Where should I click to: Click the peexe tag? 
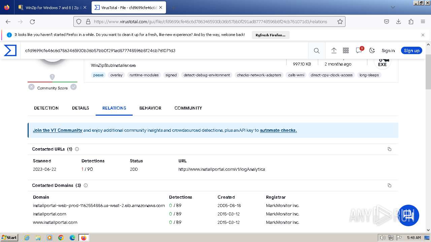(98, 75)
